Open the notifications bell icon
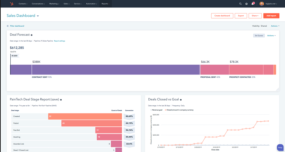The width and height of the screenshot is (285, 152). click(x=253, y=4)
